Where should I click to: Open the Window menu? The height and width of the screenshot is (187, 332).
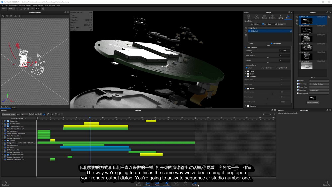(x=52, y=5)
